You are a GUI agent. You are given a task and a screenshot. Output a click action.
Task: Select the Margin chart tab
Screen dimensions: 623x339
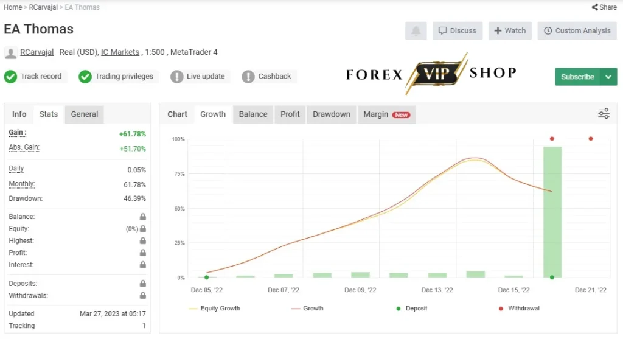[386, 114]
